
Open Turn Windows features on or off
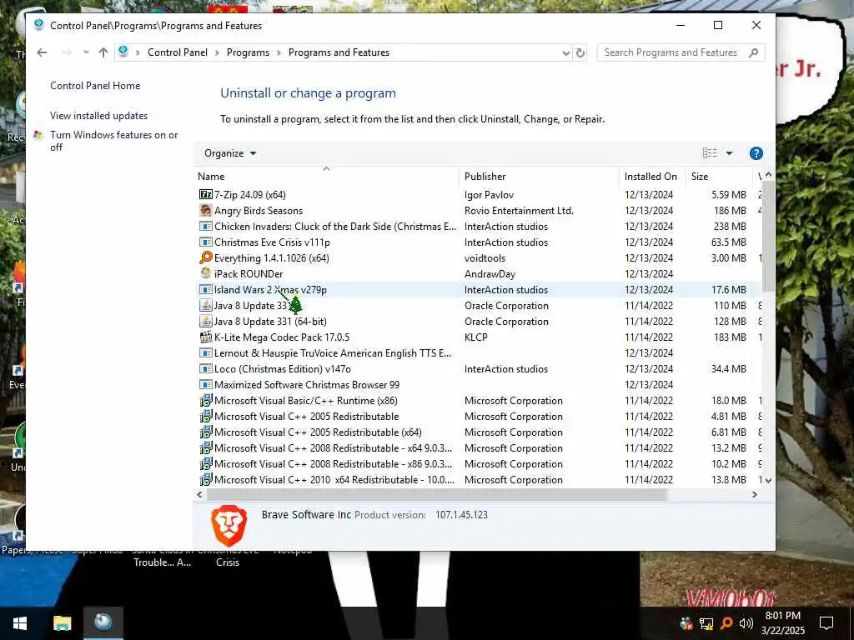click(x=113, y=141)
